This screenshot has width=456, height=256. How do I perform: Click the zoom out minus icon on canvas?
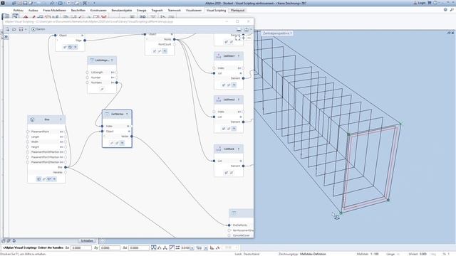[249, 38]
